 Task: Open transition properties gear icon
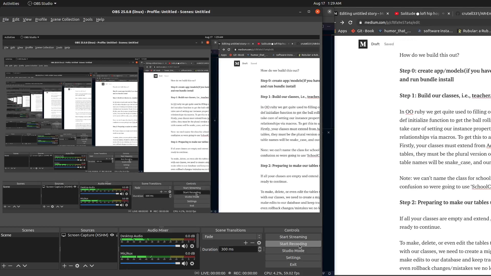click(x=259, y=243)
